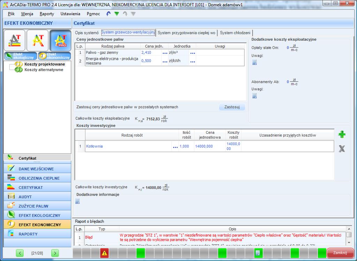
Task: Toggle the Efekt ekologiczny mode button
Action: coord(21,56)
